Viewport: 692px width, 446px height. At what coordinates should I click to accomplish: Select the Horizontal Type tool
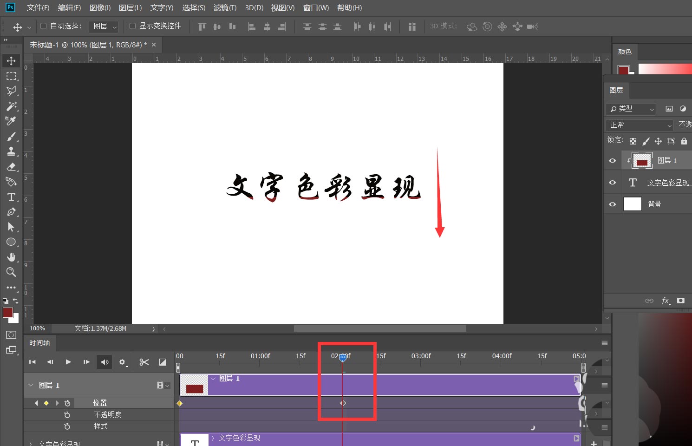[x=11, y=197]
